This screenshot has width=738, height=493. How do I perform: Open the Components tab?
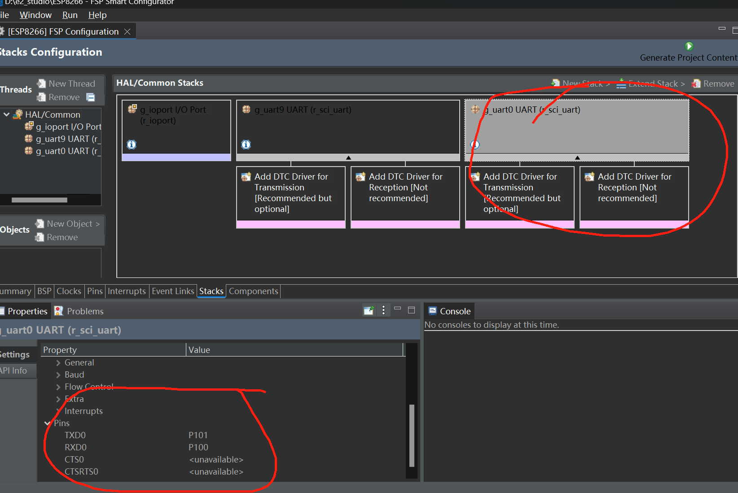(254, 291)
